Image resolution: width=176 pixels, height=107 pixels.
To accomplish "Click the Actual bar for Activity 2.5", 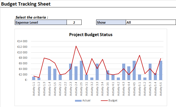I will (81, 70).
